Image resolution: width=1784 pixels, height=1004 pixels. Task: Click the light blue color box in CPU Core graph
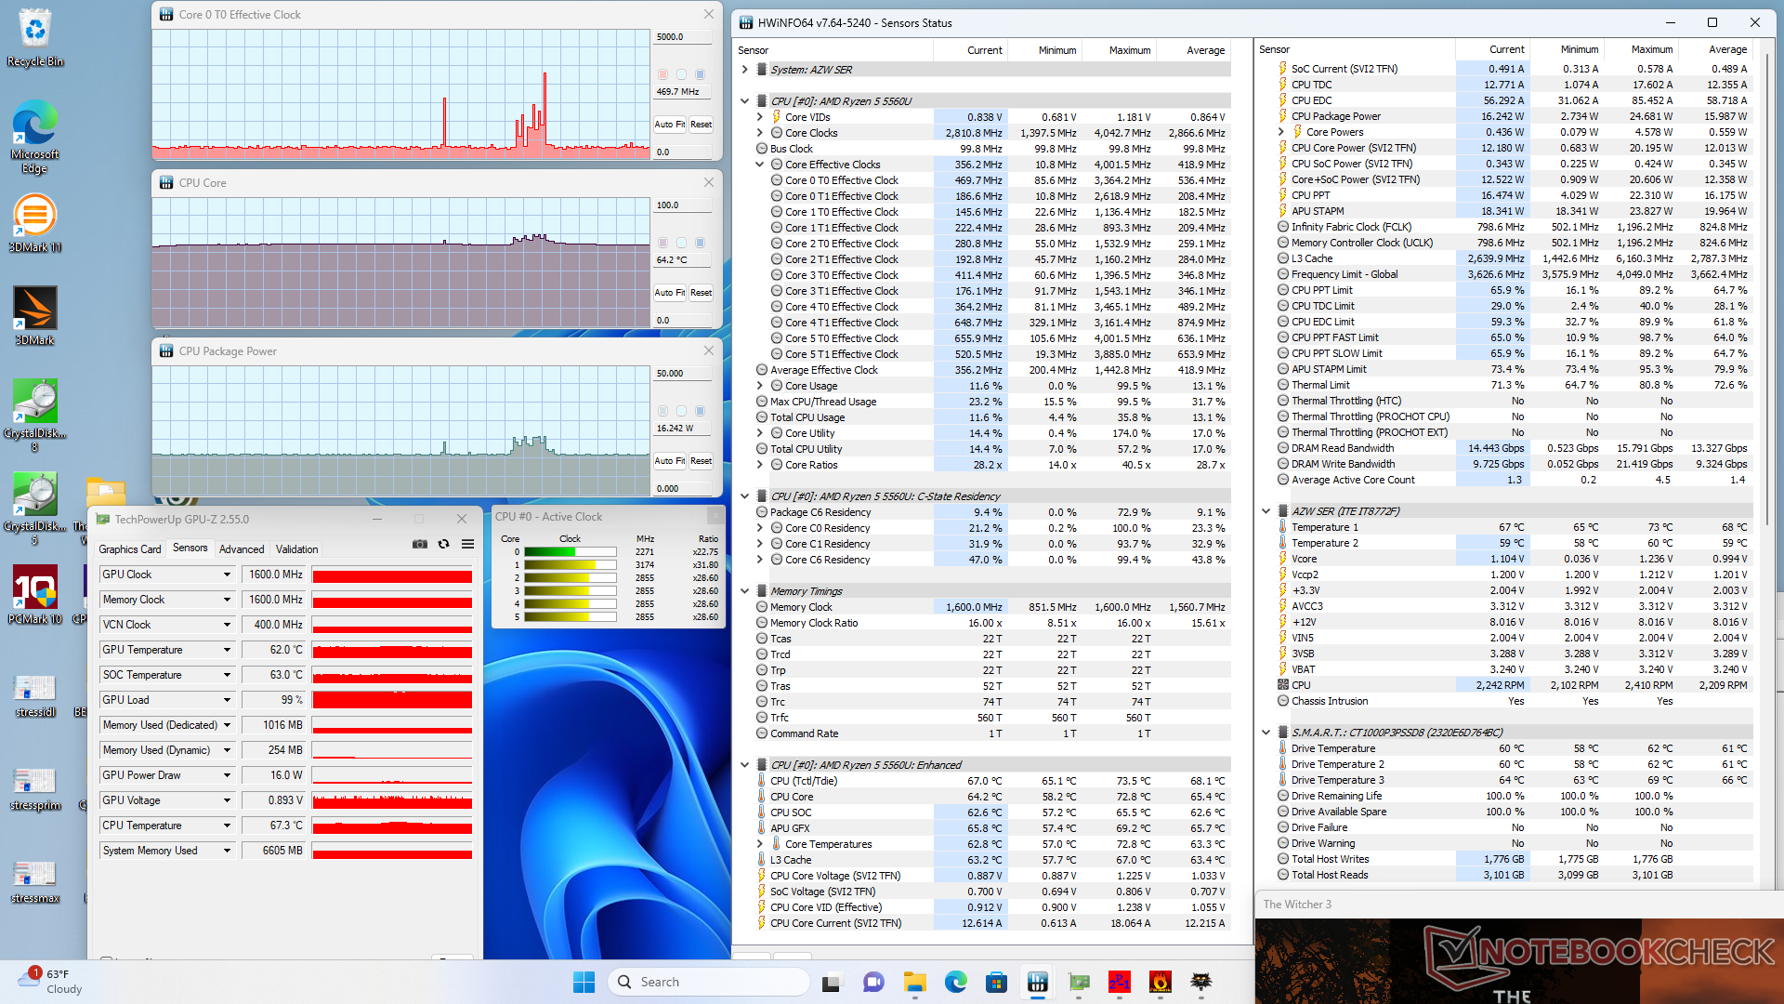681,243
